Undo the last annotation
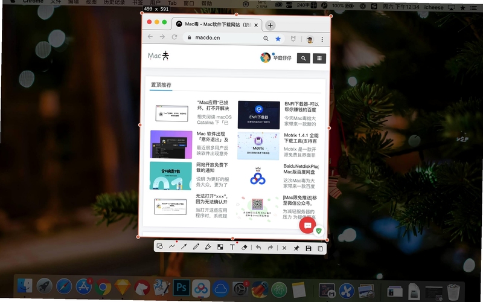The height and width of the screenshot is (302, 483). point(258,248)
